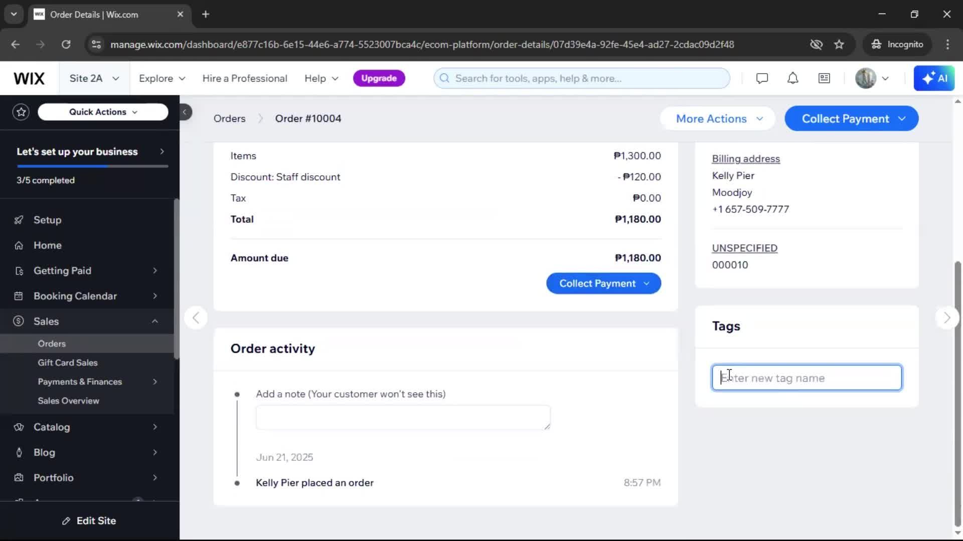Click the Setup rocket icon
The height and width of the screenshot is (541, 963).
click(x=19, y=220)
